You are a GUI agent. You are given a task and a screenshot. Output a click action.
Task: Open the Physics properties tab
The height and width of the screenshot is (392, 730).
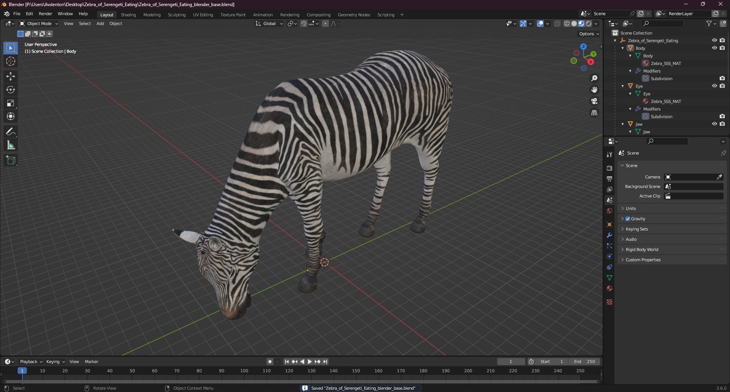(x=609, y=256)
